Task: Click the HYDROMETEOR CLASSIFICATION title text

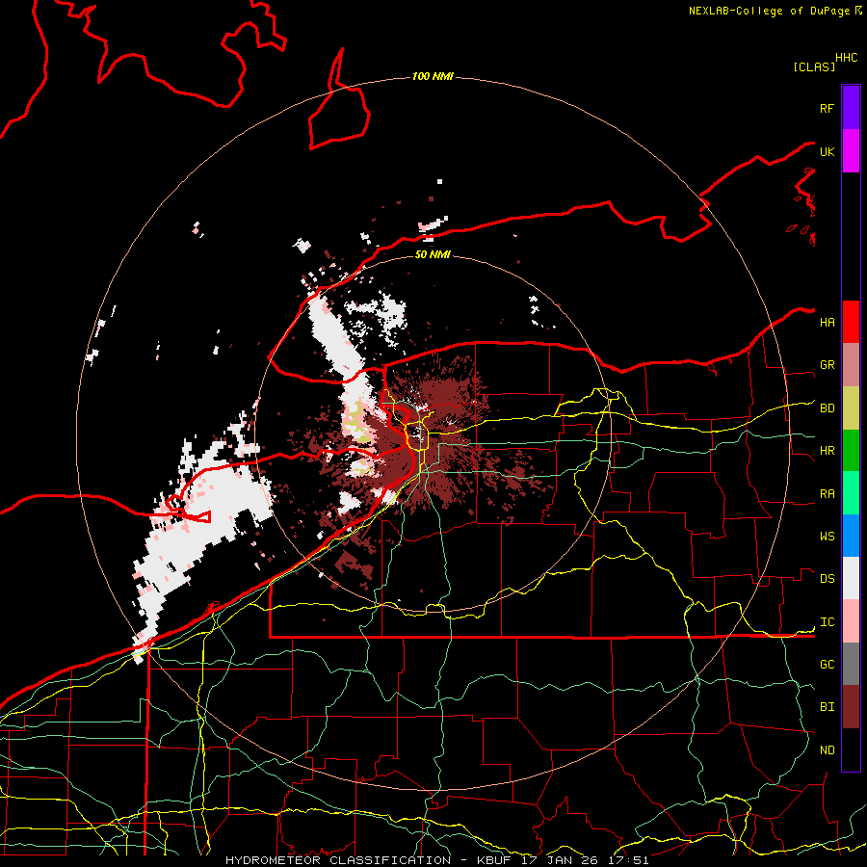Action: 338,860
